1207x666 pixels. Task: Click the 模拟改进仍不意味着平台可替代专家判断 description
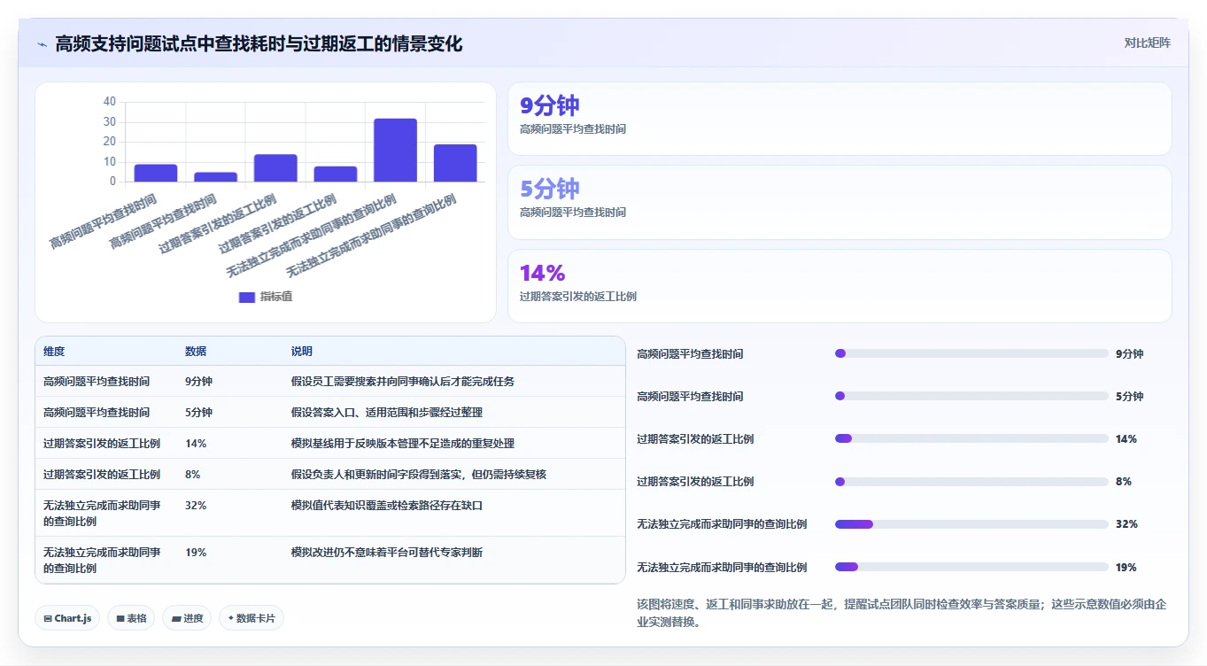[x=387, y=552]
